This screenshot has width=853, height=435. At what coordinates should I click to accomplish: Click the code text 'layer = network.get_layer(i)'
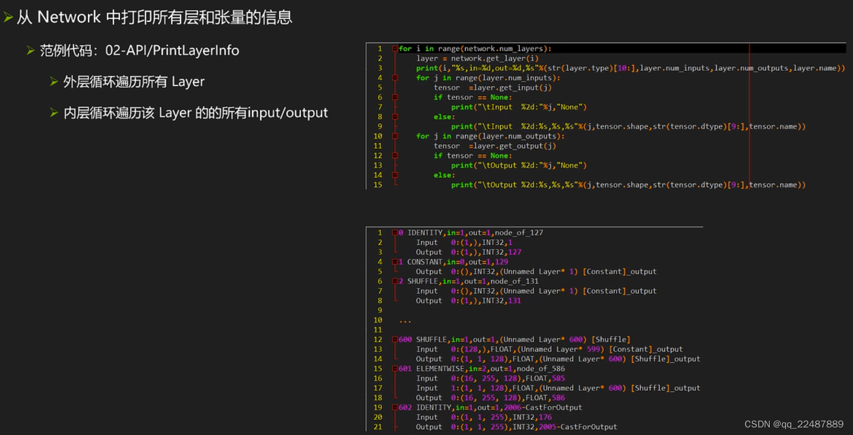tap(477, 58)
